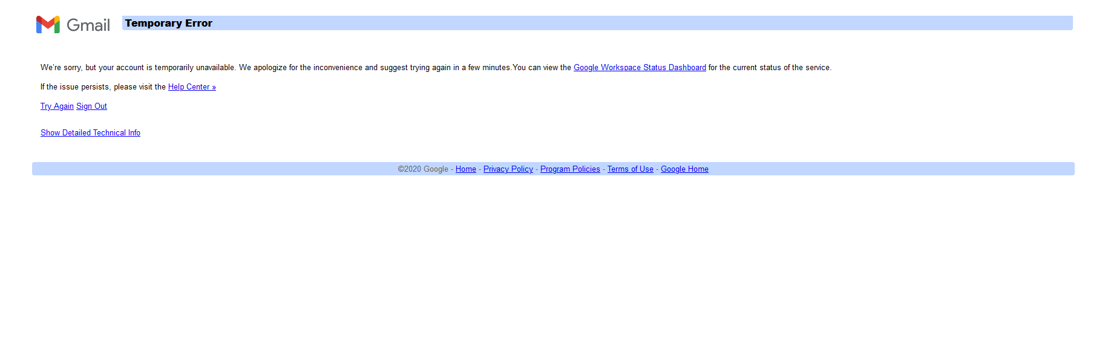Click the Sign Out link
Viewport: 1105px width, 364px height.
(91, 106)
